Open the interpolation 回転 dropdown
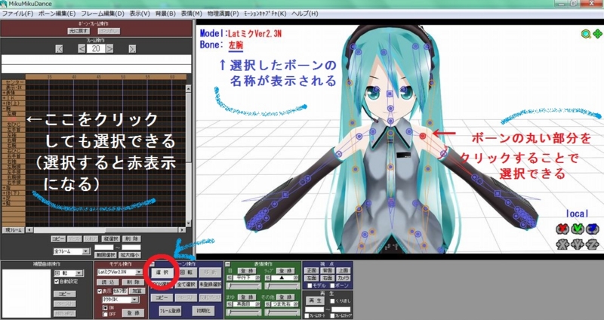The image size is (604, 320). coord(79,273)
